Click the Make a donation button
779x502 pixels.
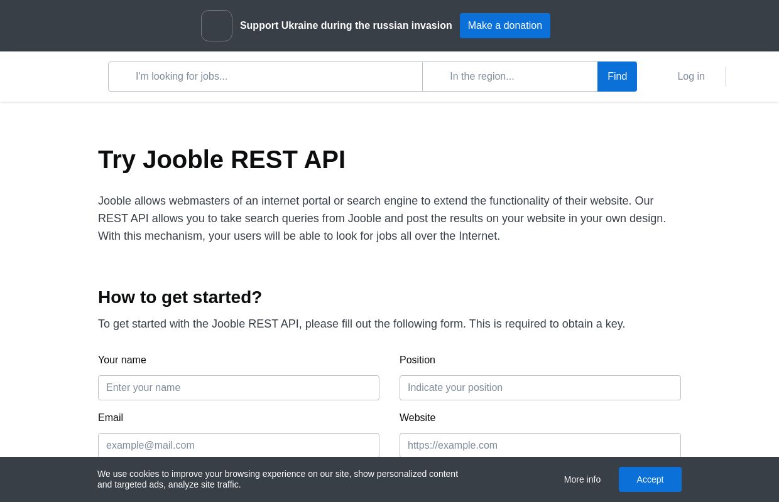(505, 26)
